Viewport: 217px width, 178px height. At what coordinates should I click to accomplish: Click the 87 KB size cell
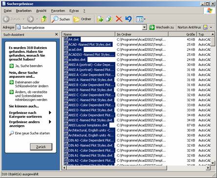point(191,125)
